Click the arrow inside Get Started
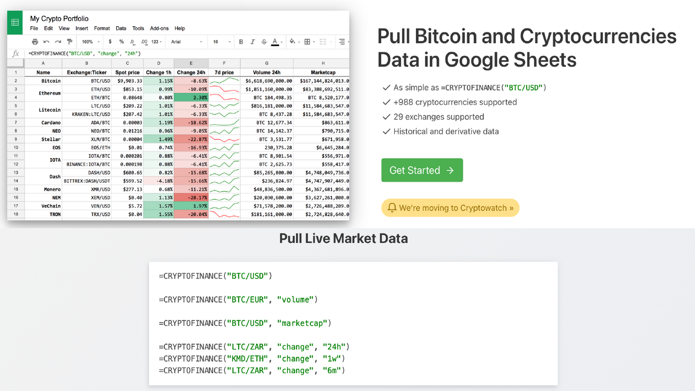Screen dimensions: 695x391 tap(450, 170)
